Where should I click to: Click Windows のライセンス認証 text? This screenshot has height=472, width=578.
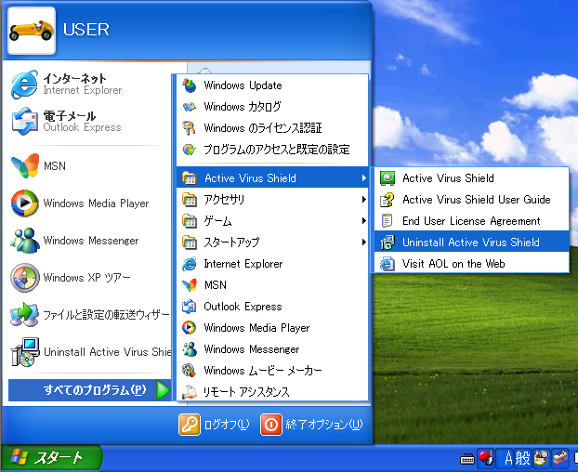click(263, 128)
